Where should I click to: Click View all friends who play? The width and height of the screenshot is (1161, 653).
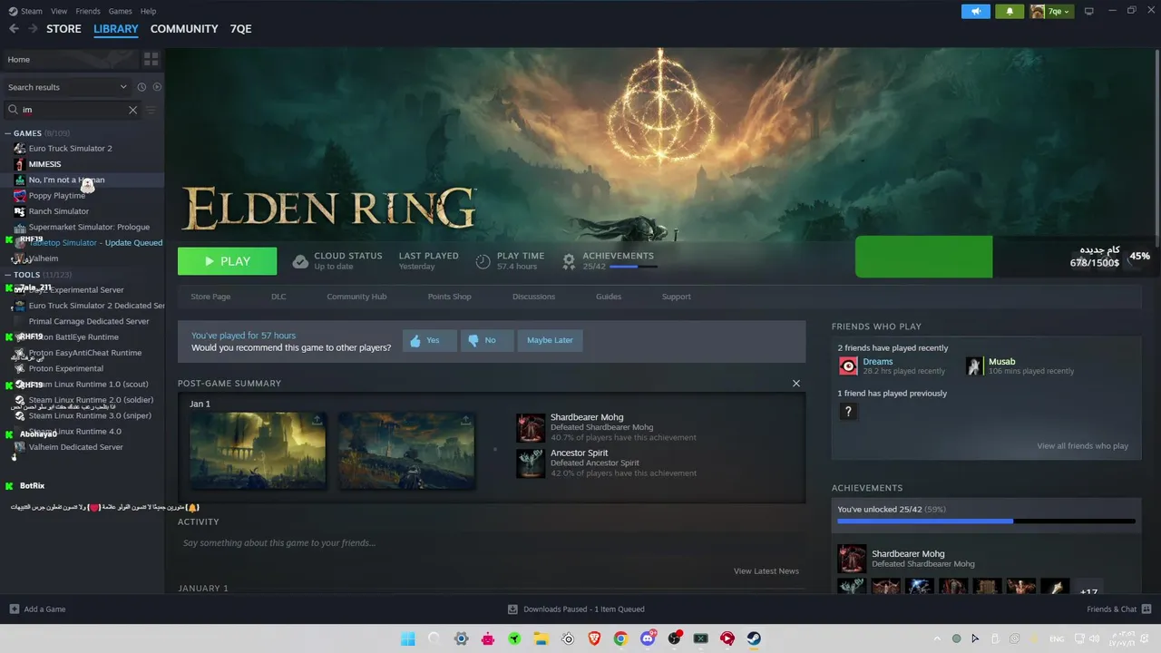1083,446
